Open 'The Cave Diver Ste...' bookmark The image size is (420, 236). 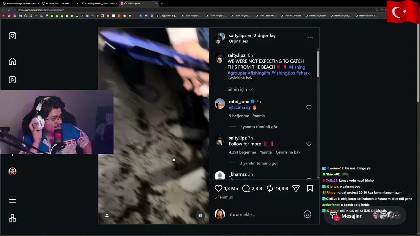click(x=291, y=16)
